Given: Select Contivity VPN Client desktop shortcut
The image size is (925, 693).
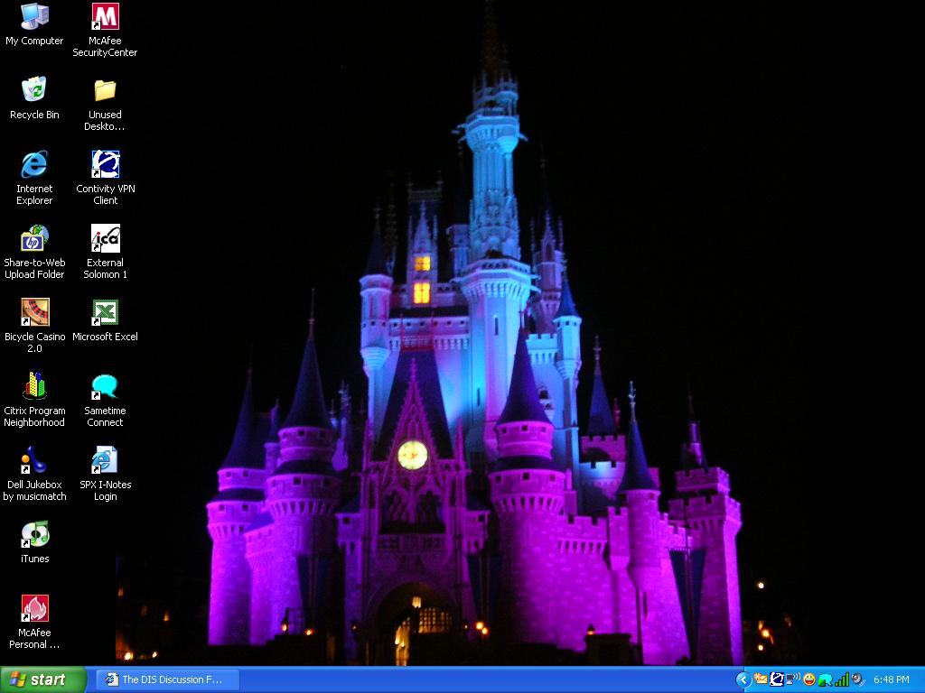Looking at the screenshot, I should click(105, 178).
